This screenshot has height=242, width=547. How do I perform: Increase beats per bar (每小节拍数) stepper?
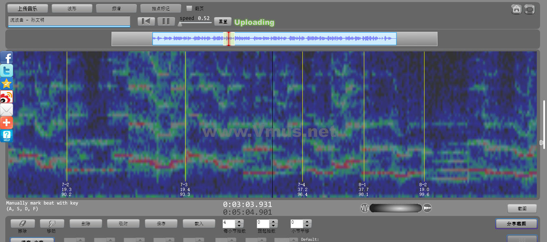pos(239,222)
